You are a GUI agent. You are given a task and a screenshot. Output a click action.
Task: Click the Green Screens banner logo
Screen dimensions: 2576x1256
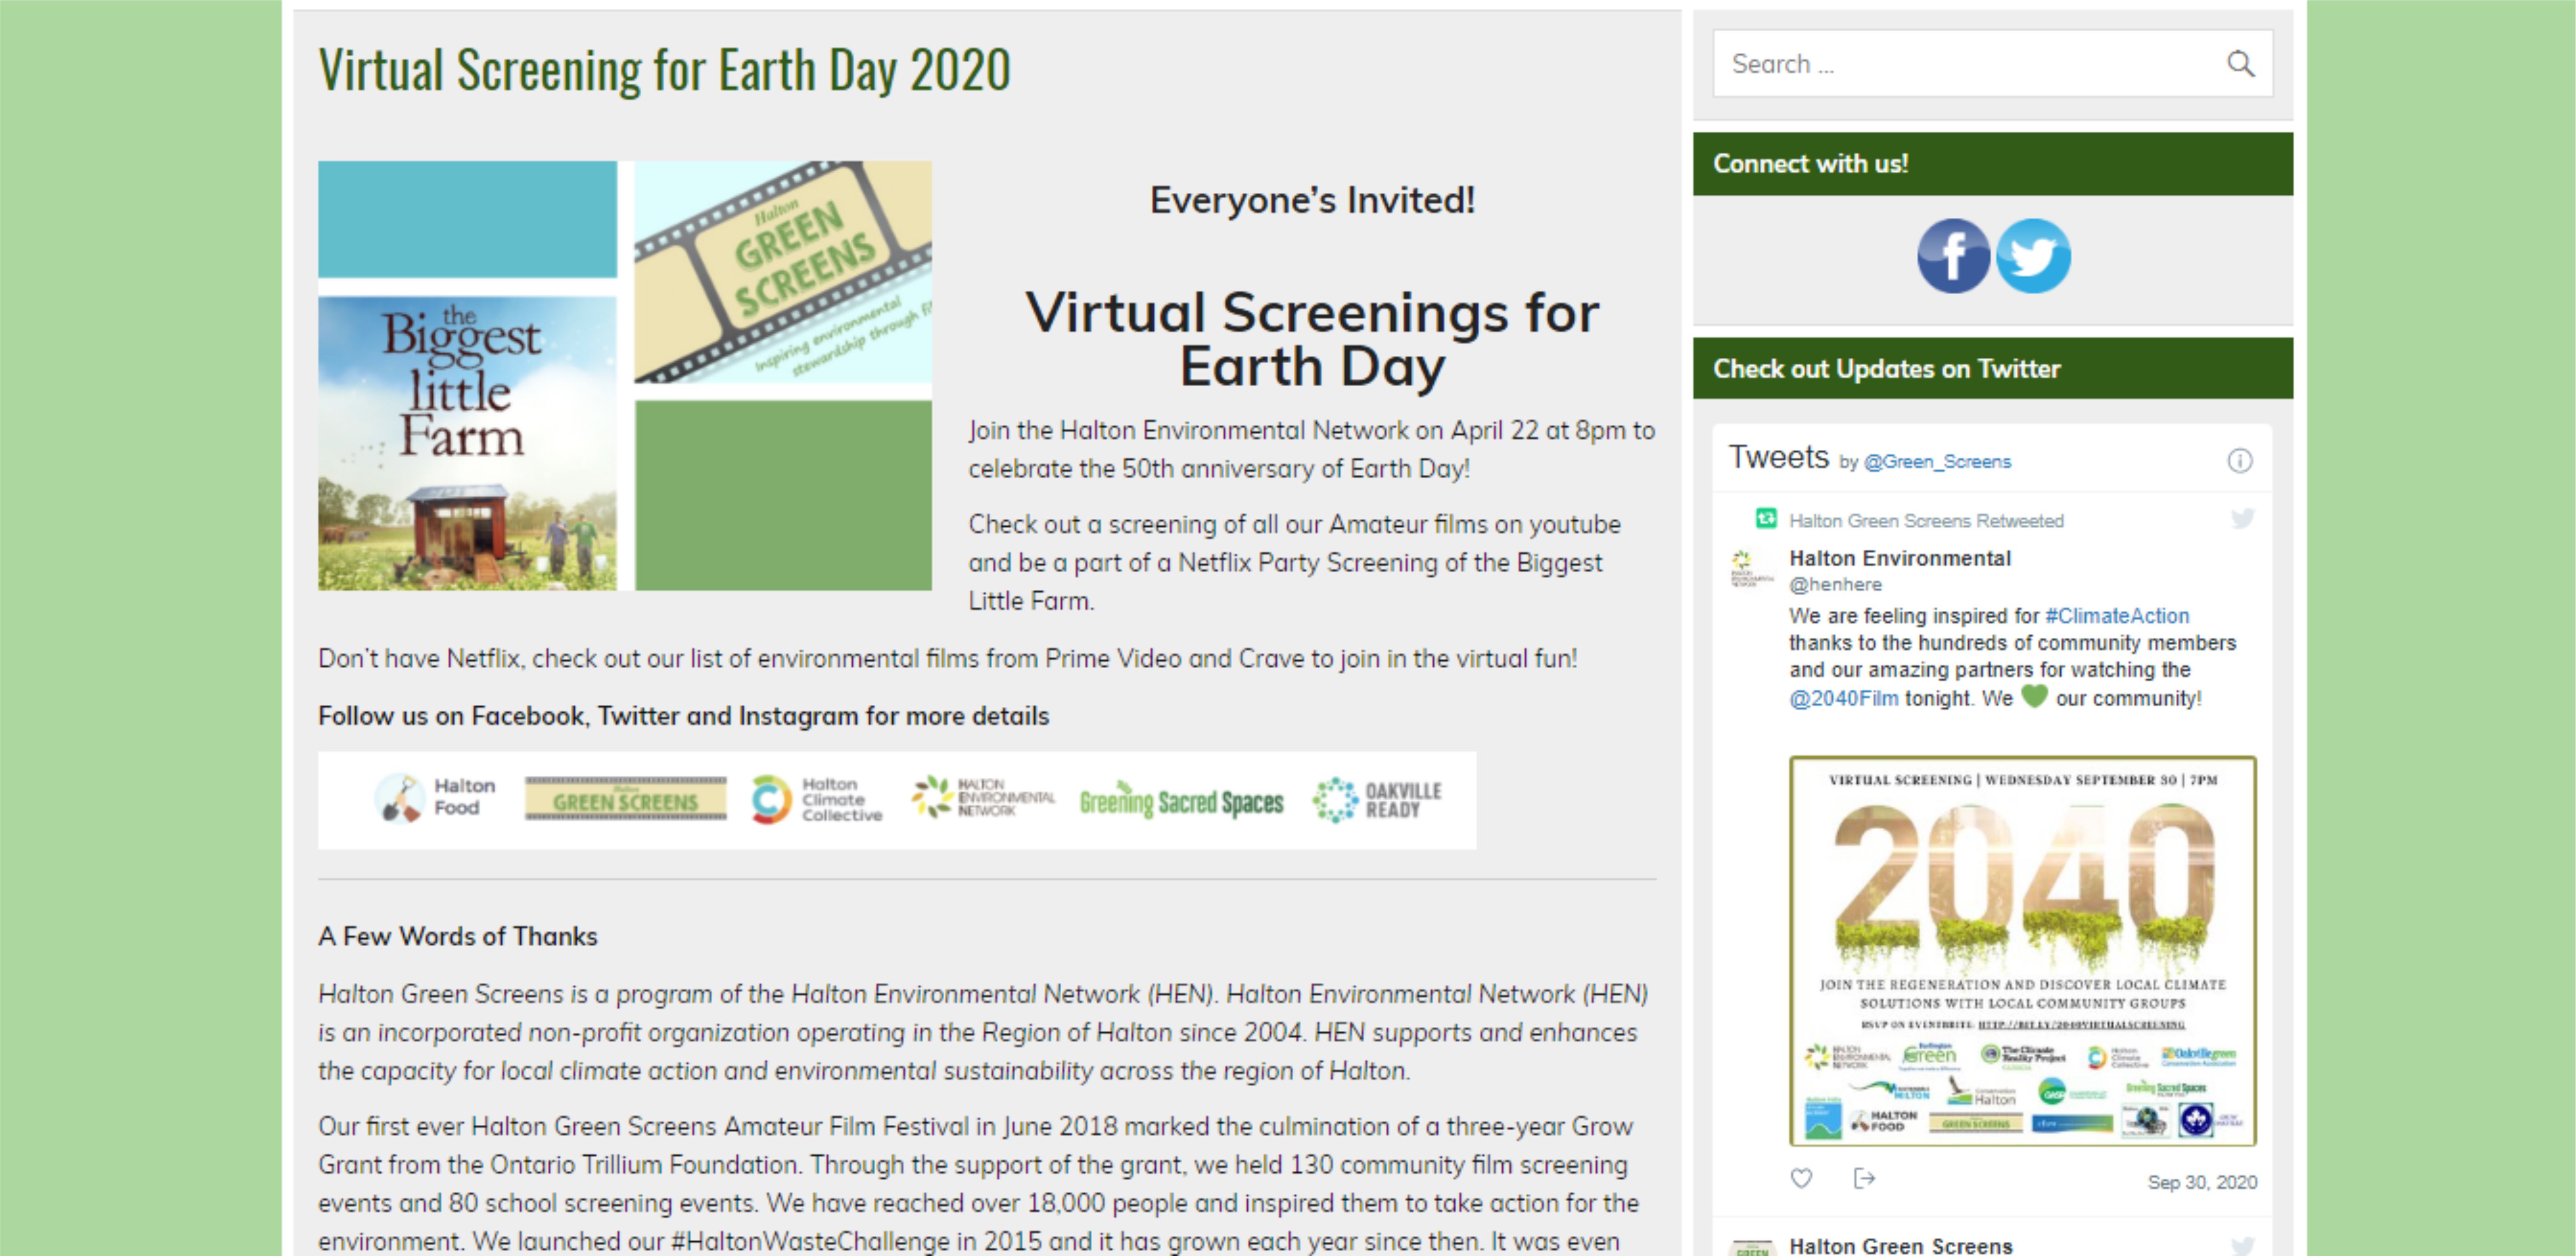pyautogui.click(x=626, y=798)
